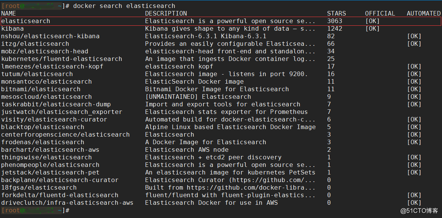Click the 'elasticsearch kopf' description
This screenshot has width=442, height=218.
179,66
